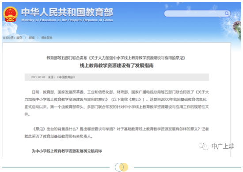Click the source label 中国教育报

point(66,77)
